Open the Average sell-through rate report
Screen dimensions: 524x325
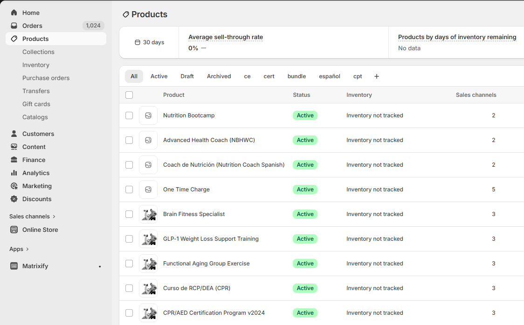[x=225, y=37]
